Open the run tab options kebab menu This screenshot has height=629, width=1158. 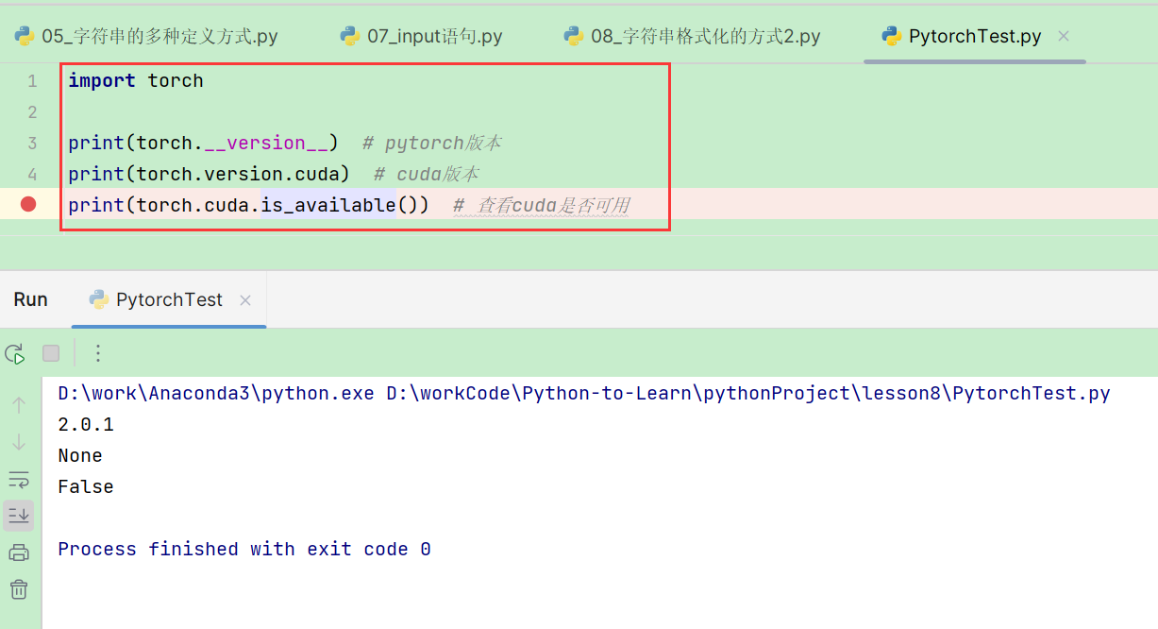coord(98,352)
